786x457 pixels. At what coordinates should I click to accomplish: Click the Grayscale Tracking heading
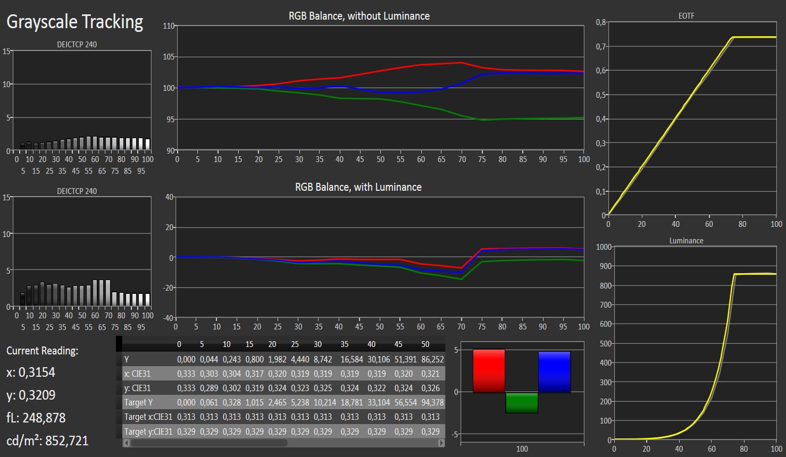(74, 22)
